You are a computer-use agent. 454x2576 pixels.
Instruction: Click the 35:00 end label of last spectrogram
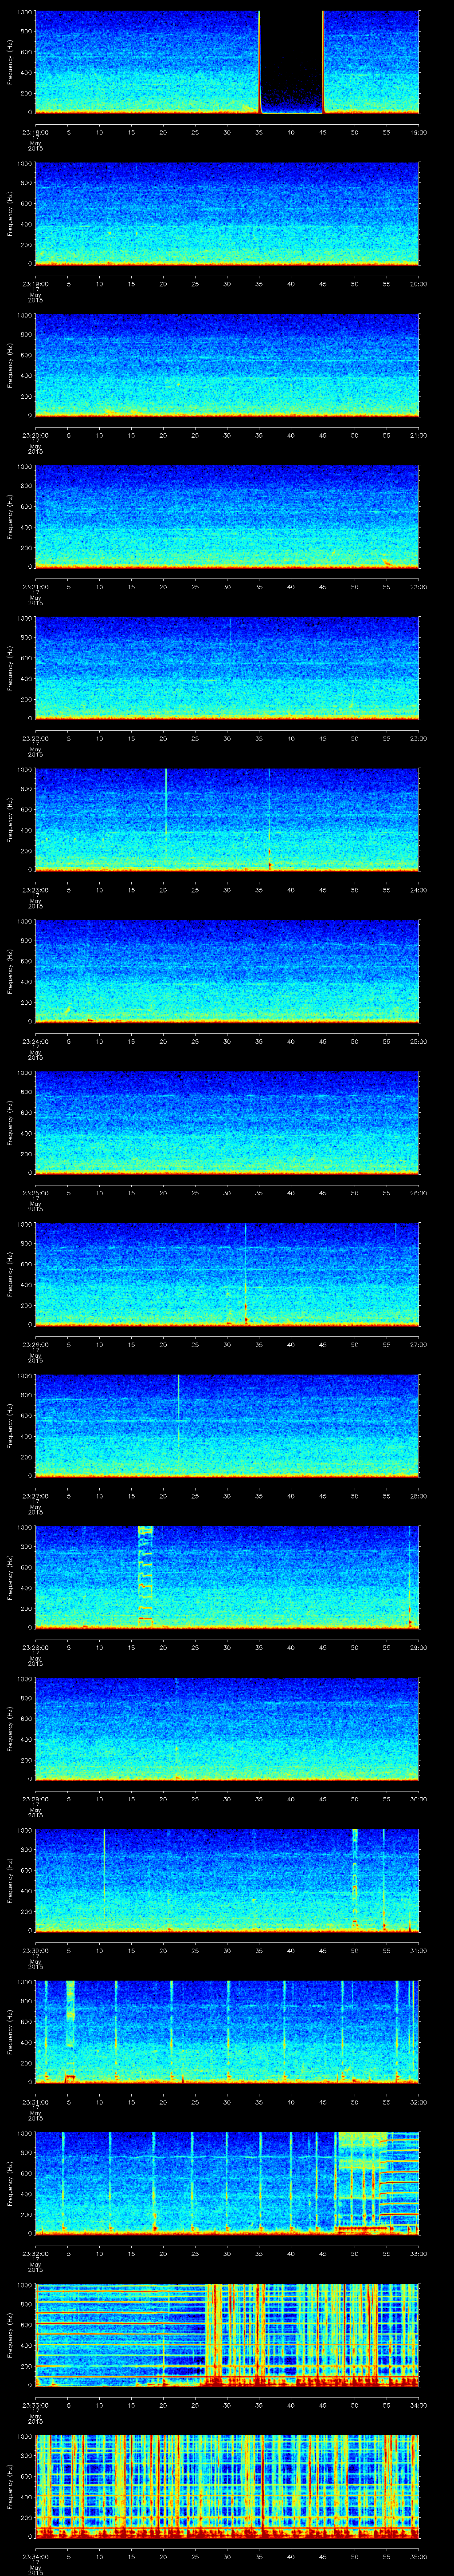click(x=418, y=2556)
